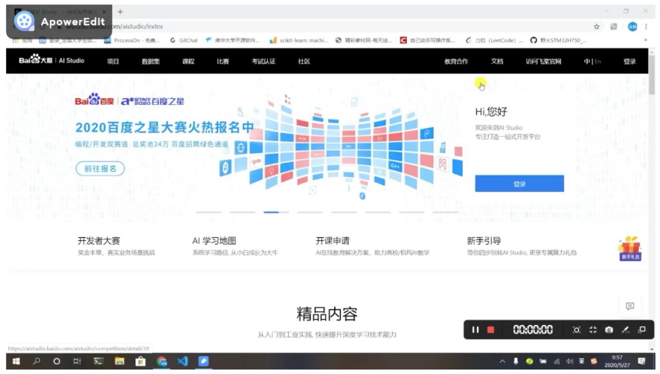660x374 pixels.
Task: Open the 课程 nav menu item
Action: tap(188, 62)
